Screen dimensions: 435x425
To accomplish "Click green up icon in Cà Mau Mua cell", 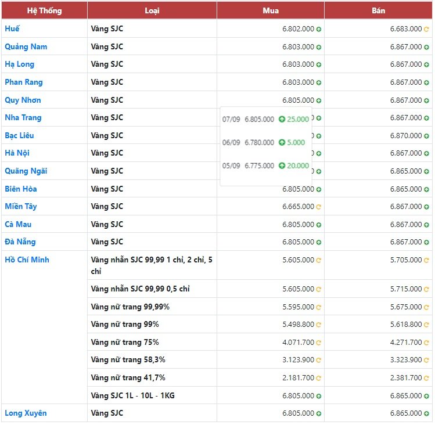I will pos(319,225).
